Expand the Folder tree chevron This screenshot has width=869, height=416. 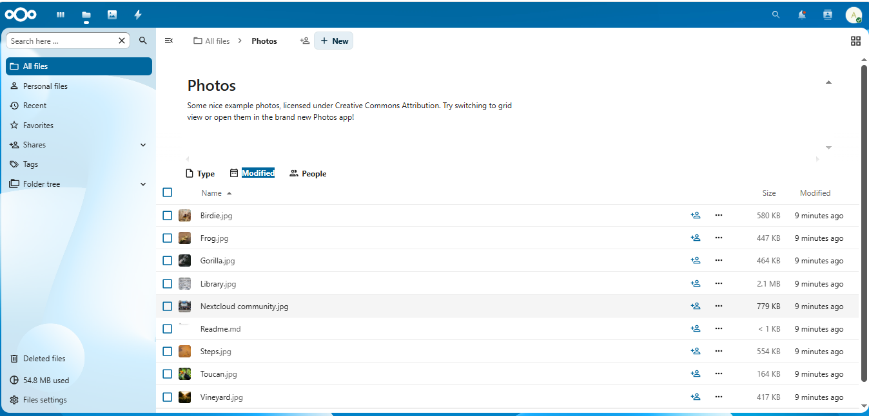pos(143,184)
